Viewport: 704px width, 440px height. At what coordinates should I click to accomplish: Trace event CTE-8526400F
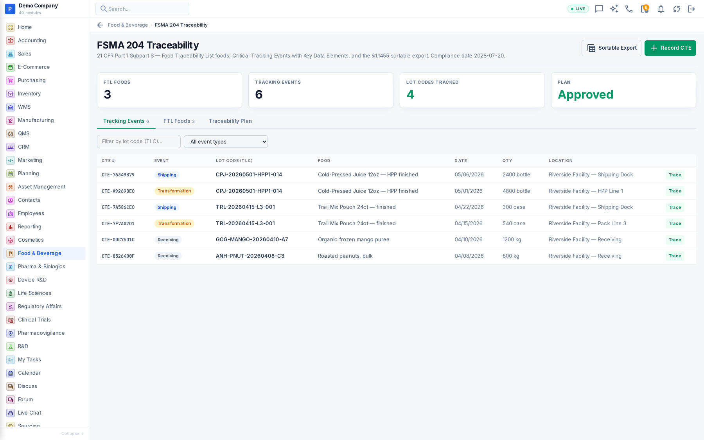(675, 256)
